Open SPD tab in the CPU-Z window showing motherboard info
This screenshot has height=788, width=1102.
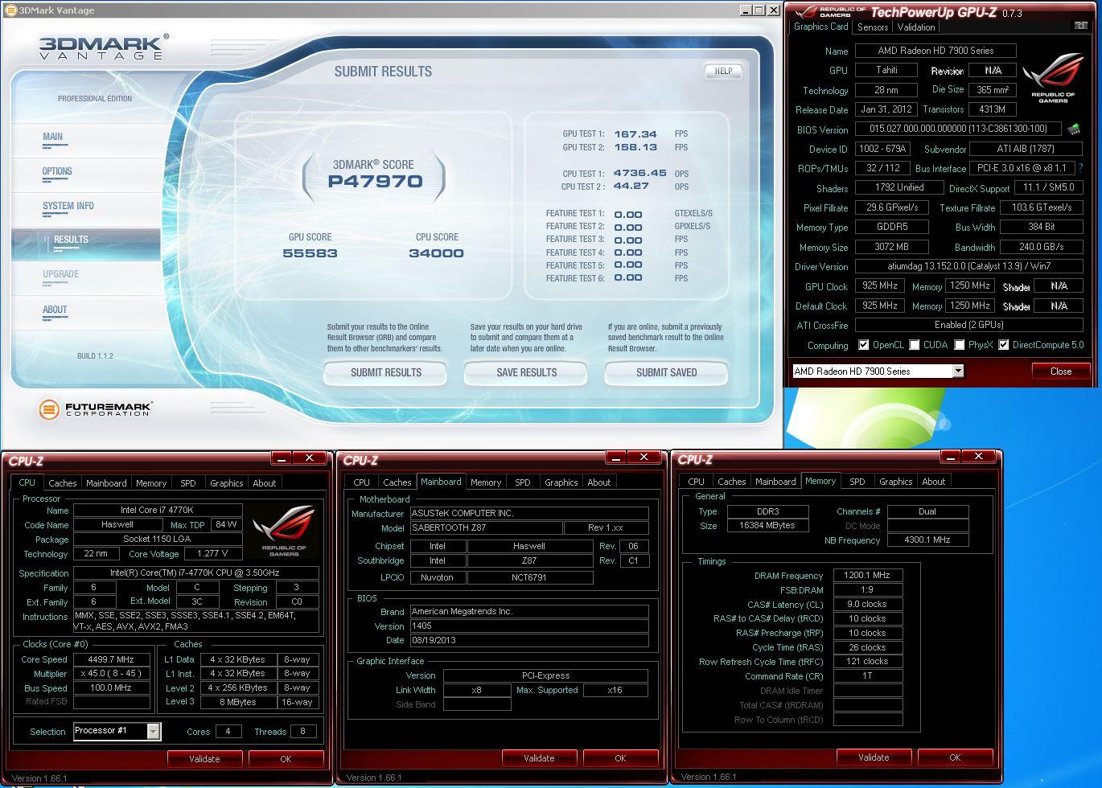click(523, 482)
